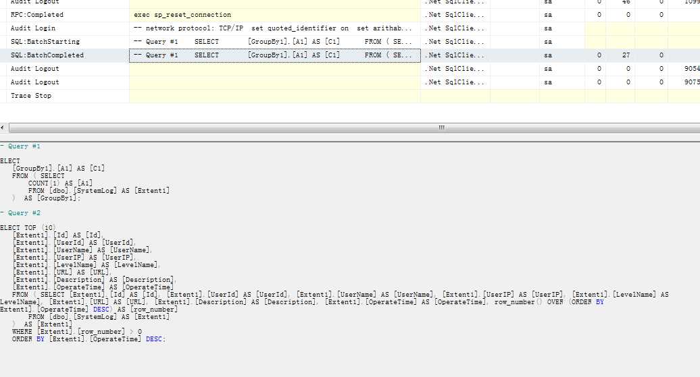Select the Audit Logout row ending in 9075
This screenshot has width=700, height=377.
point(350,82)
